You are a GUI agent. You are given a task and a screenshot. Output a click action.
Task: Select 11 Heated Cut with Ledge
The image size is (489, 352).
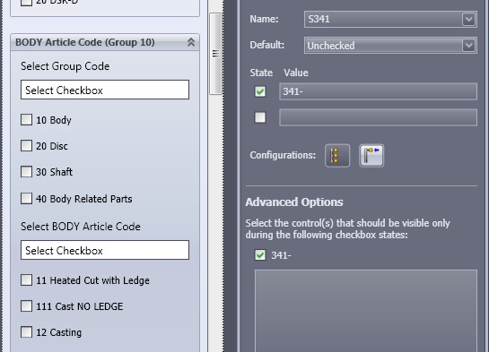27,279
